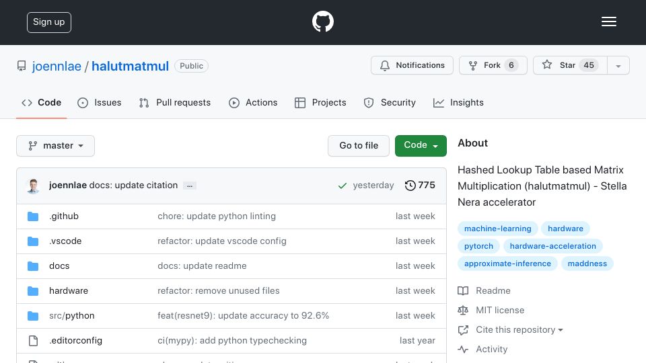Select the maddness topic tag
This screenshot has height=363, width=646.
tap(587, 264)
